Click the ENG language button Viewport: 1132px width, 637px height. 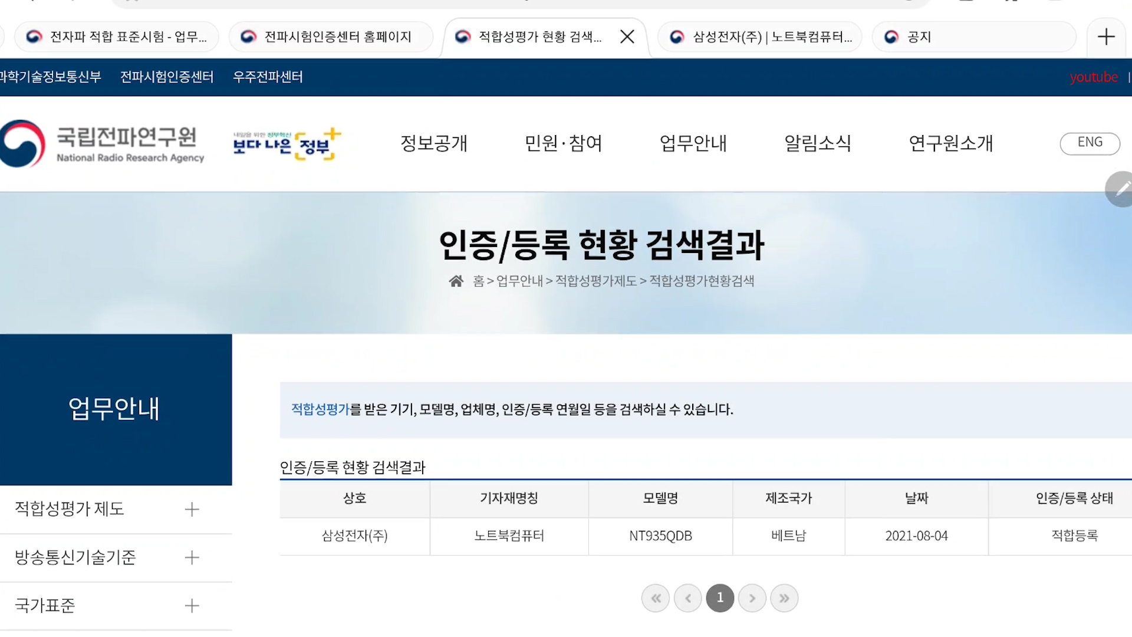click(x=1090, y=143)
